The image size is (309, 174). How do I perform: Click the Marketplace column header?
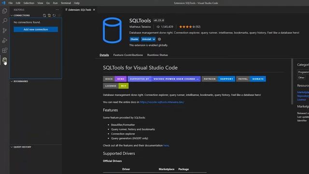[x=167, y=169]
